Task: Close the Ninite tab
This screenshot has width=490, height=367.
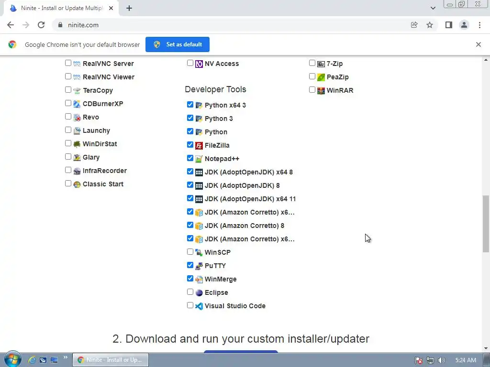Action: (111, 8)
